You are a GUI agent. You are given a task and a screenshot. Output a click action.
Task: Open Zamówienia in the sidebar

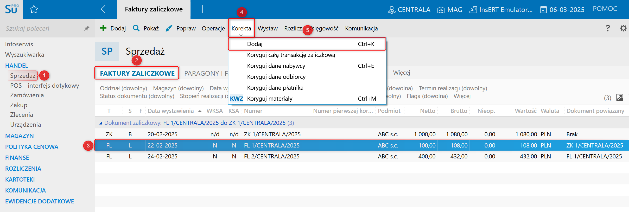tap(27, 95)
